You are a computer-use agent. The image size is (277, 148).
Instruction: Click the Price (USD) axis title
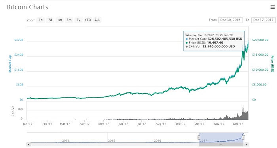click(x=272, y=64)
